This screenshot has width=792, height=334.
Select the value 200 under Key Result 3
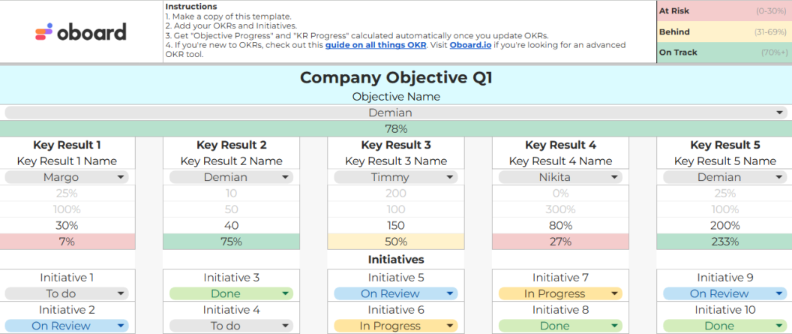click(396, 193)
